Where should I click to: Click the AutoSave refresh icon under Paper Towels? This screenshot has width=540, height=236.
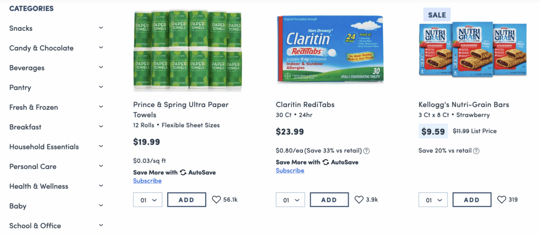click(x=183, y=172)
